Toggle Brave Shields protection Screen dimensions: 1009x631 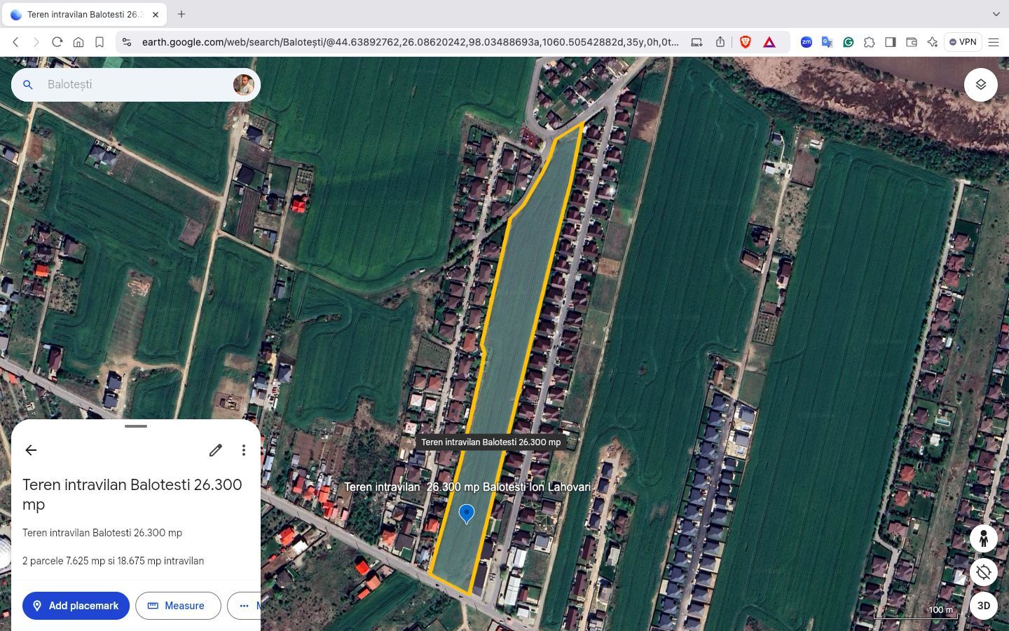(745, 42)
